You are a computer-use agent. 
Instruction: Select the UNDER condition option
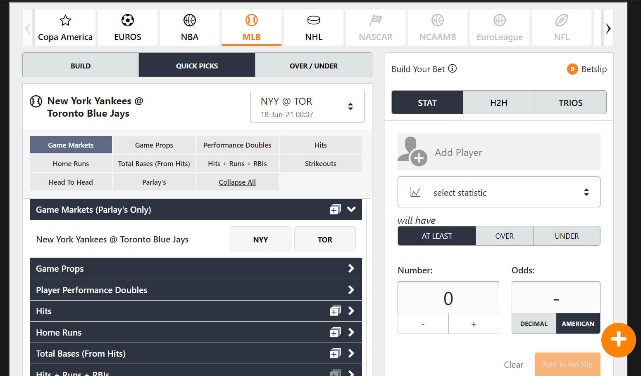click(x=566, y=236)
